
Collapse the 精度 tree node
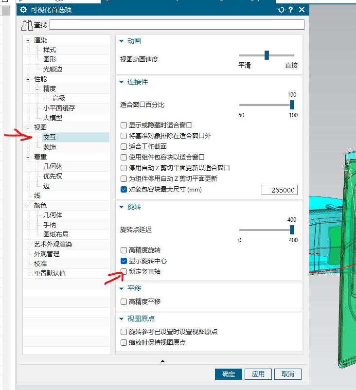pyautogui.click(x=37, y=89)
